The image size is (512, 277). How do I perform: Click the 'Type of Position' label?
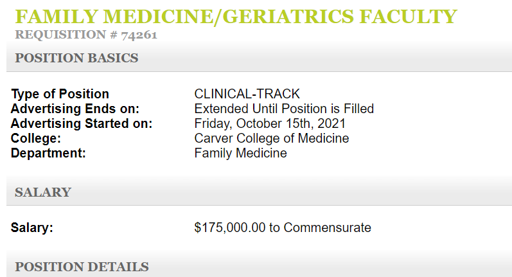point(60,94)
